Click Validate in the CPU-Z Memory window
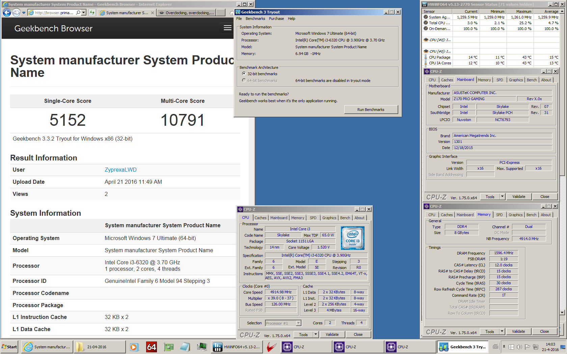Viewport: 567px width, 354px height. 518,331
